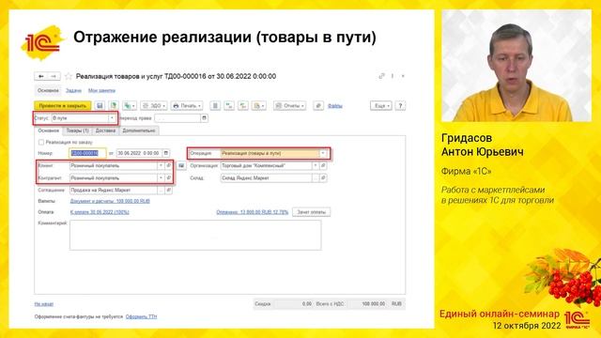
Task: Click the contact card icon beside Клиент
Action: click(181, 165)
